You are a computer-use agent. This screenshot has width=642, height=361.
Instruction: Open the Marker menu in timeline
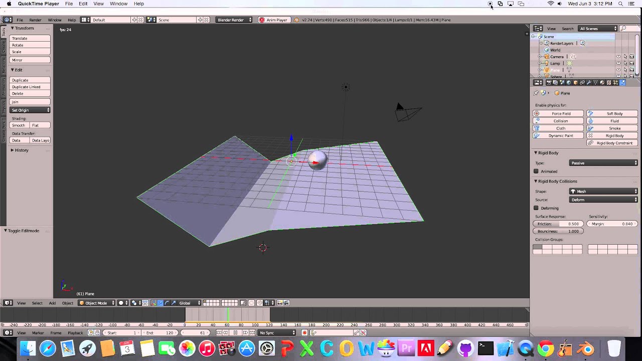coord(38,333)
